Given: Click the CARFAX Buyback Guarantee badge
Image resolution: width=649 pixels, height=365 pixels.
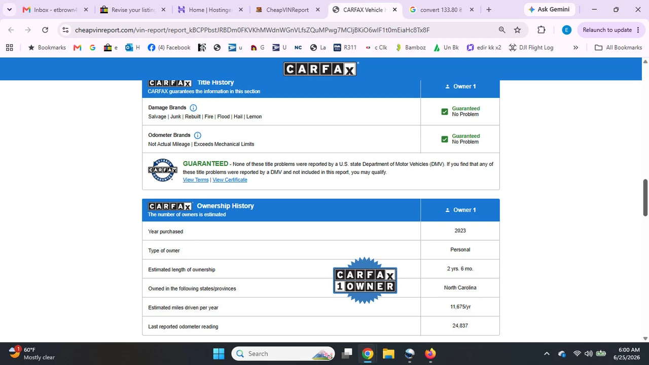Looking at the screenshot, I should pyautogui.click(x=163, y=171).
